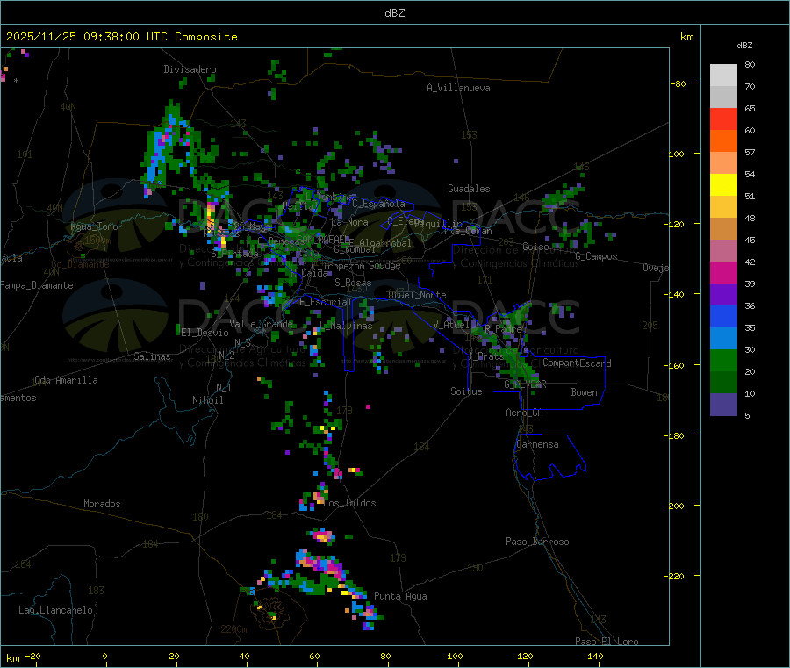
Task: Click the Paso_Barroso location label
Action: click(537, 542)
